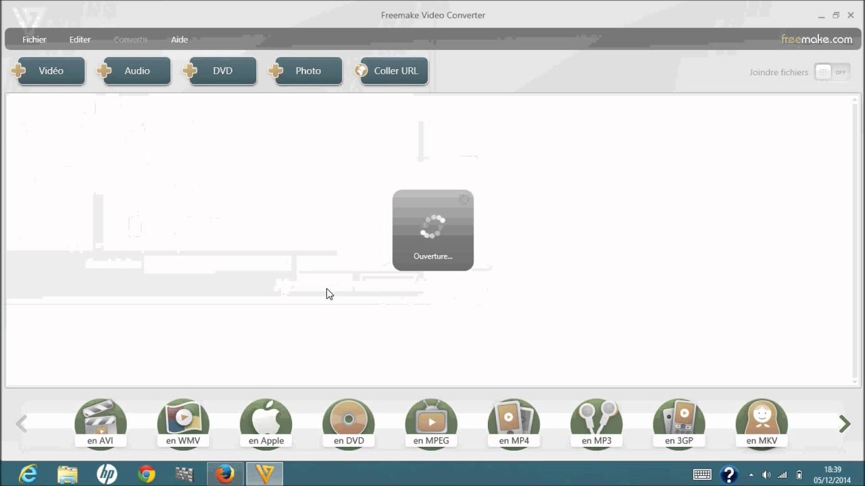Select Freemake Video Converter taskbar icon

(264, 474)
